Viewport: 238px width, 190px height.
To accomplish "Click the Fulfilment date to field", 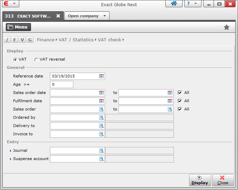I will point(146,101).
